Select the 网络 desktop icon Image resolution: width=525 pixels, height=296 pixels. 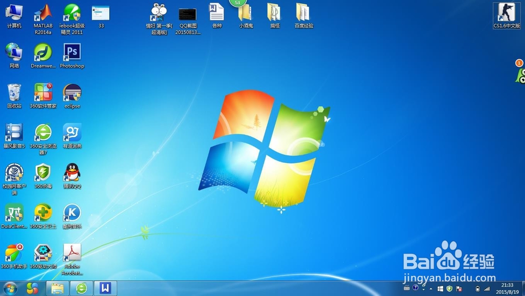coord(14,56)
